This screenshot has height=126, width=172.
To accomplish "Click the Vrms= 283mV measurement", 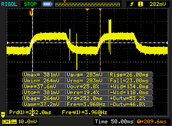I will (84, 80).
